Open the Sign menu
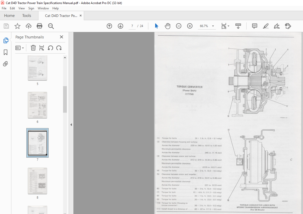303x214 pixels. [31, 8]
